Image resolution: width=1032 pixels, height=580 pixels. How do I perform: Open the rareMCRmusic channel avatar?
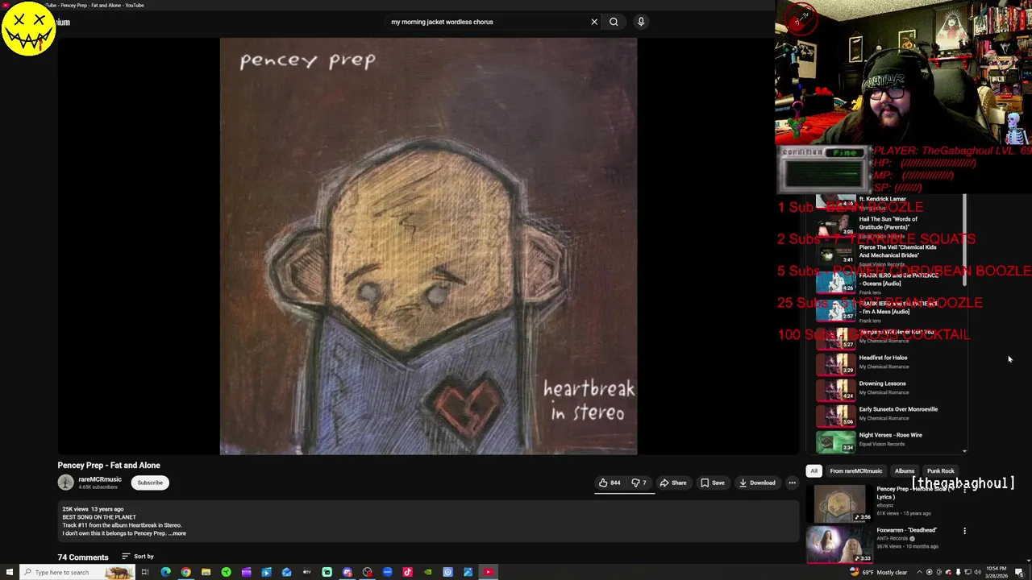[65, 483]
